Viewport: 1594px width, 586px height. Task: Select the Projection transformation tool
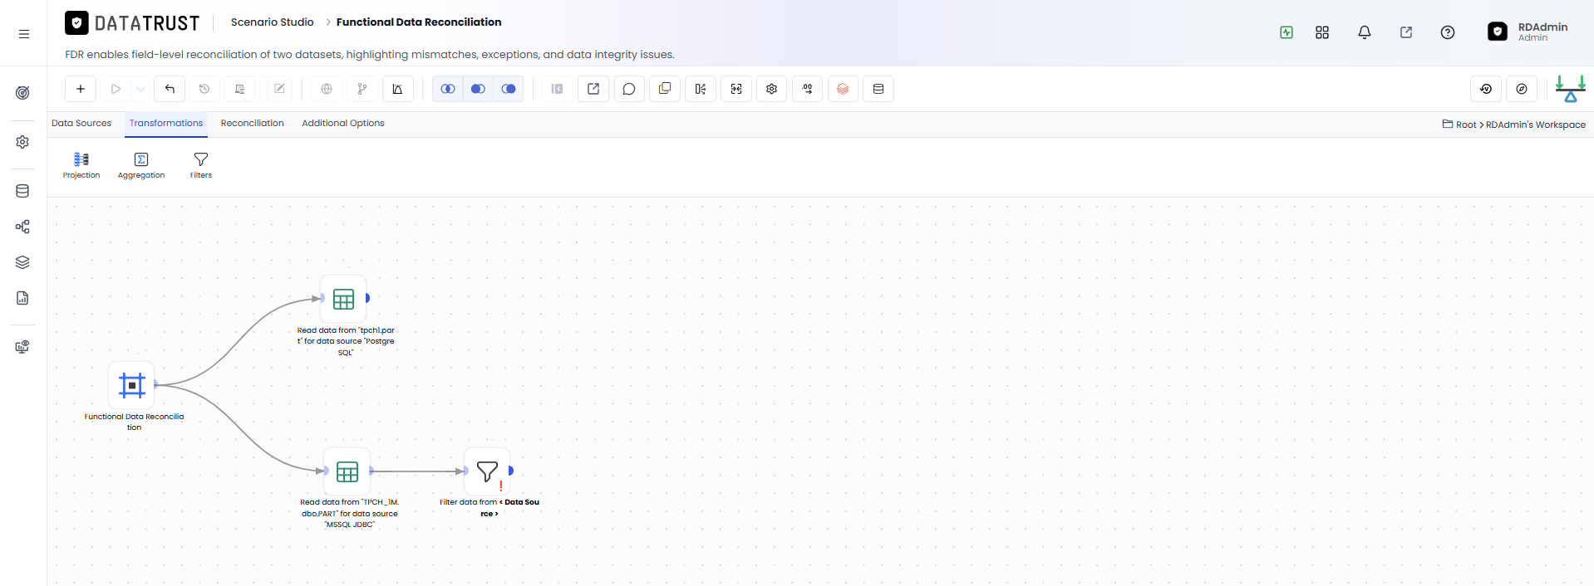coord(81,165)
